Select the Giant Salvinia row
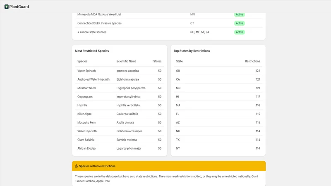Image resolution: width=331 pixels, height=186 pixels. pos(120,140)
